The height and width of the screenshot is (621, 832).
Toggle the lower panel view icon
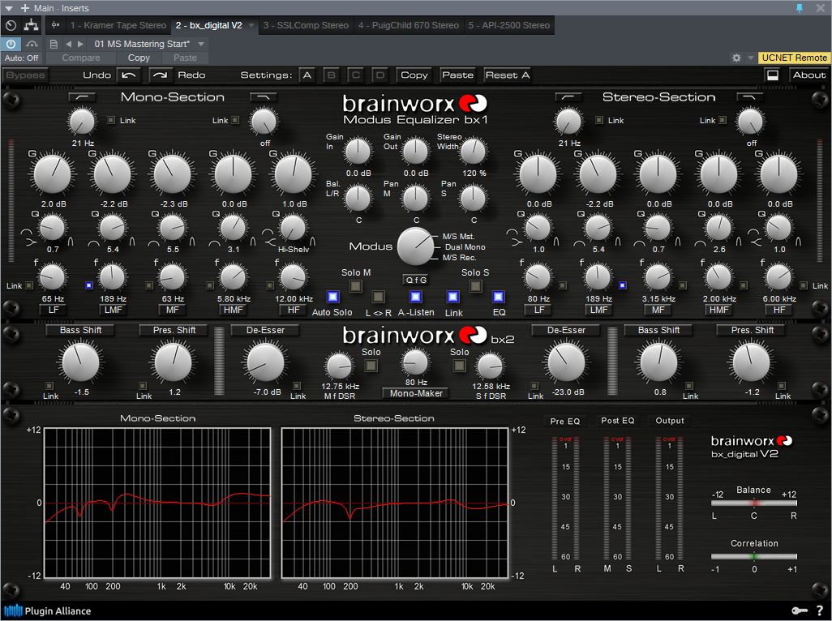tap(773, 75)
